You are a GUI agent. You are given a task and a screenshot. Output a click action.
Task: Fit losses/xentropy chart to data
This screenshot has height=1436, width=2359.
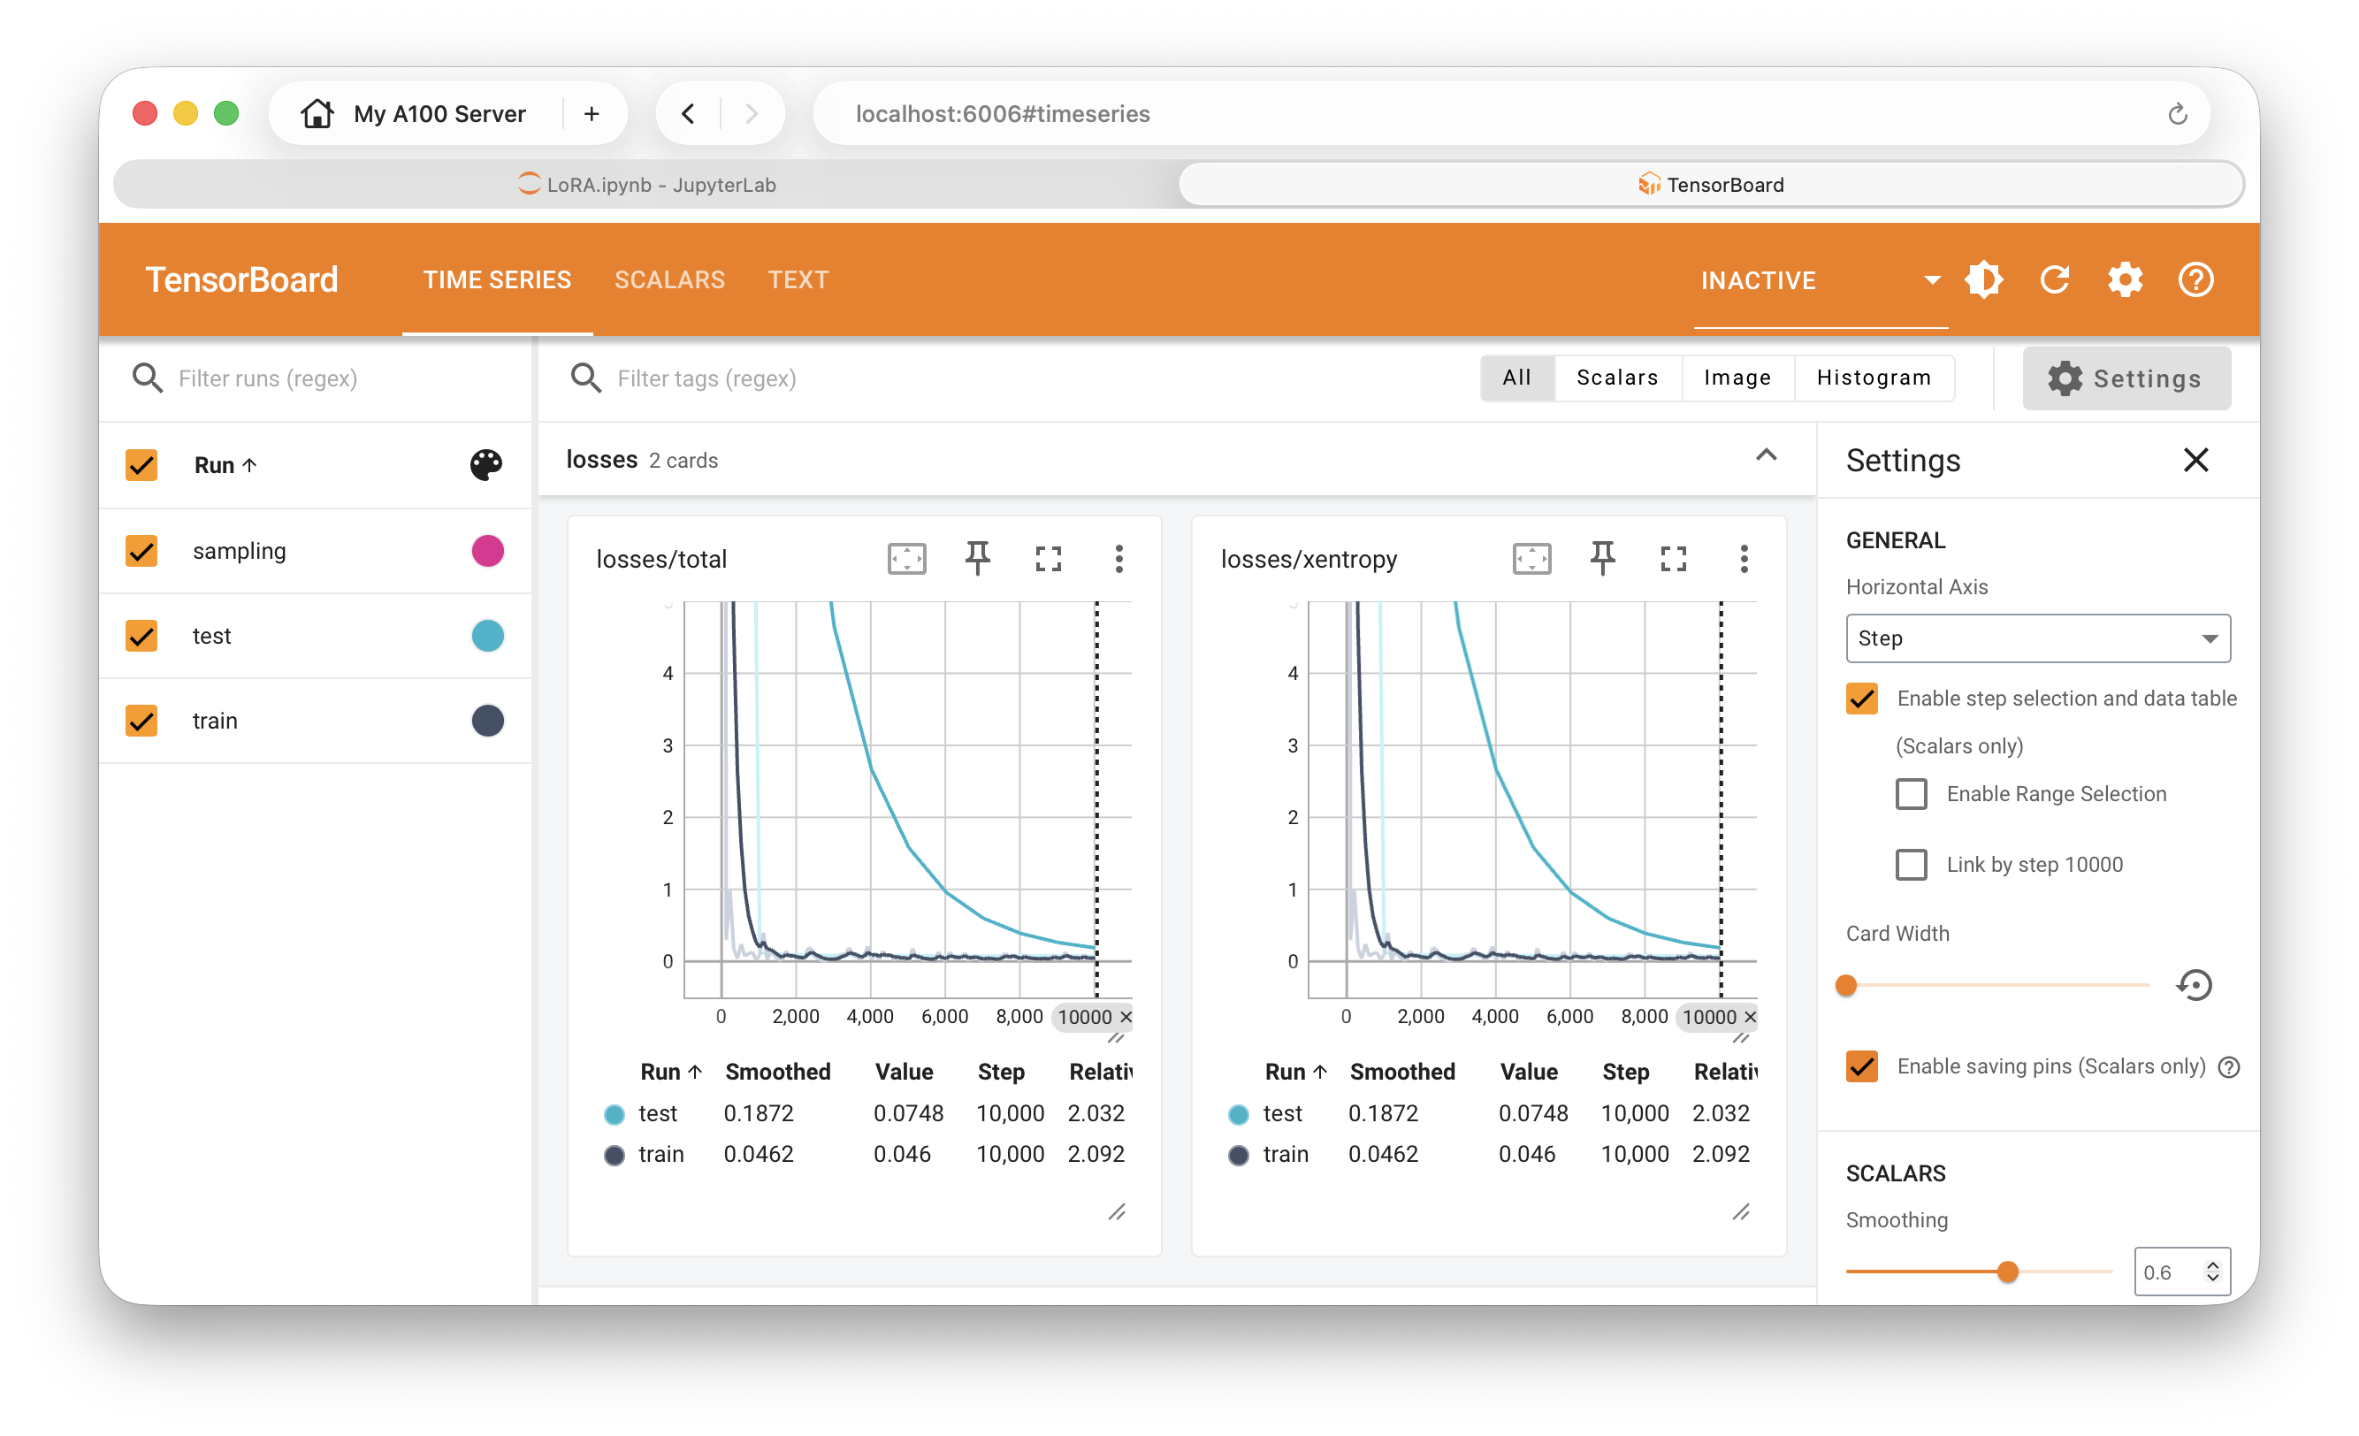tap(1531, 559)
